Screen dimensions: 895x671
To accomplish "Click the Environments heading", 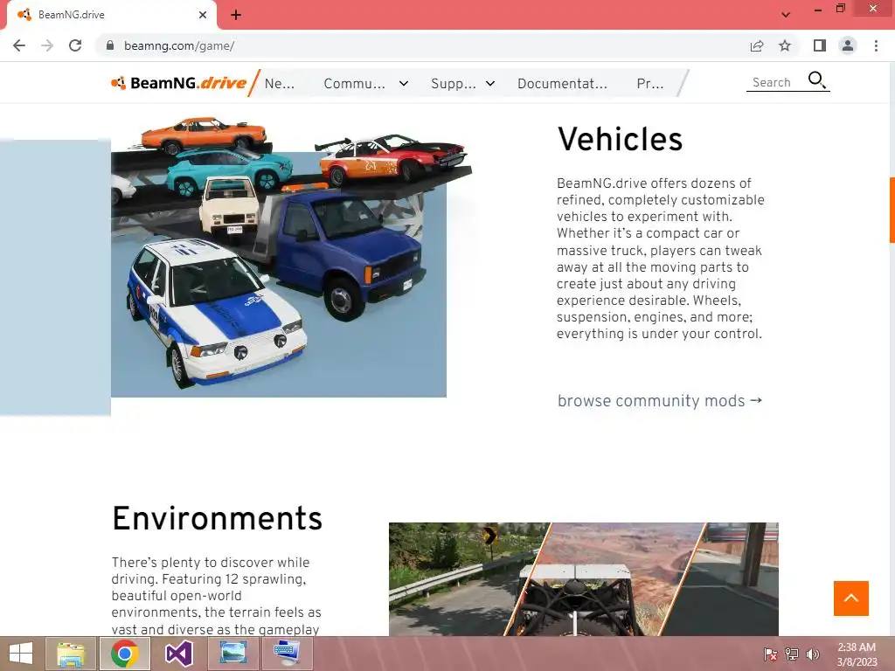I will [218, 518].
